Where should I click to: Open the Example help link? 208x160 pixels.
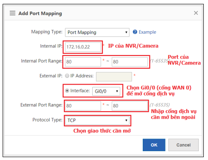click(147, 32)
